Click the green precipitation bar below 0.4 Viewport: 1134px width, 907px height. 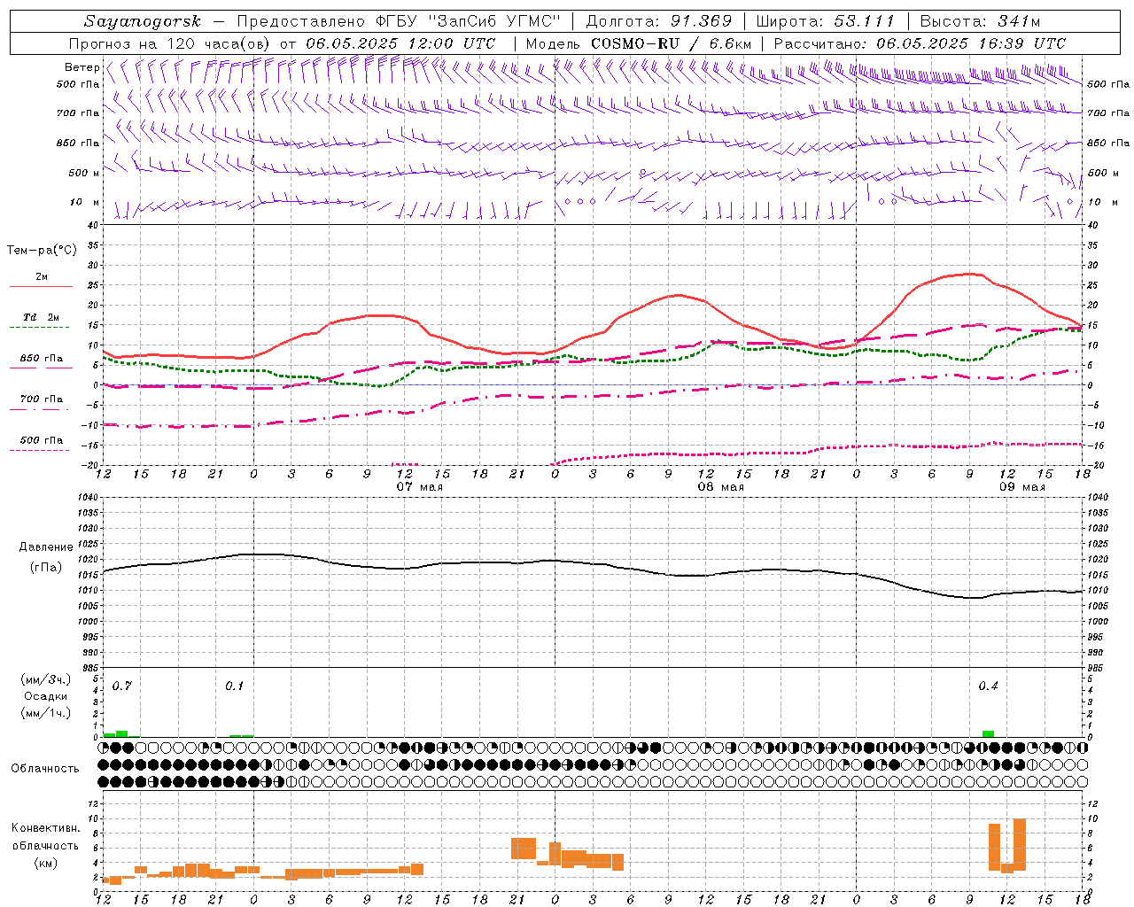[988, 733]
